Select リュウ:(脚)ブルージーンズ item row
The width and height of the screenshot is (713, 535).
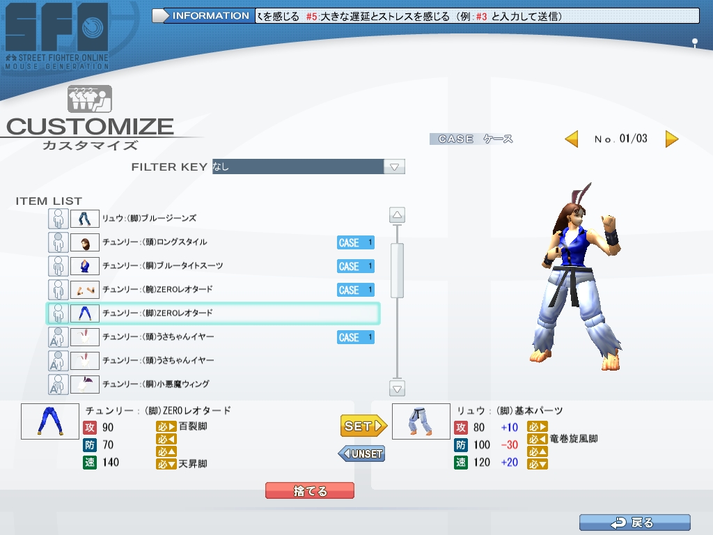[213, 219]
